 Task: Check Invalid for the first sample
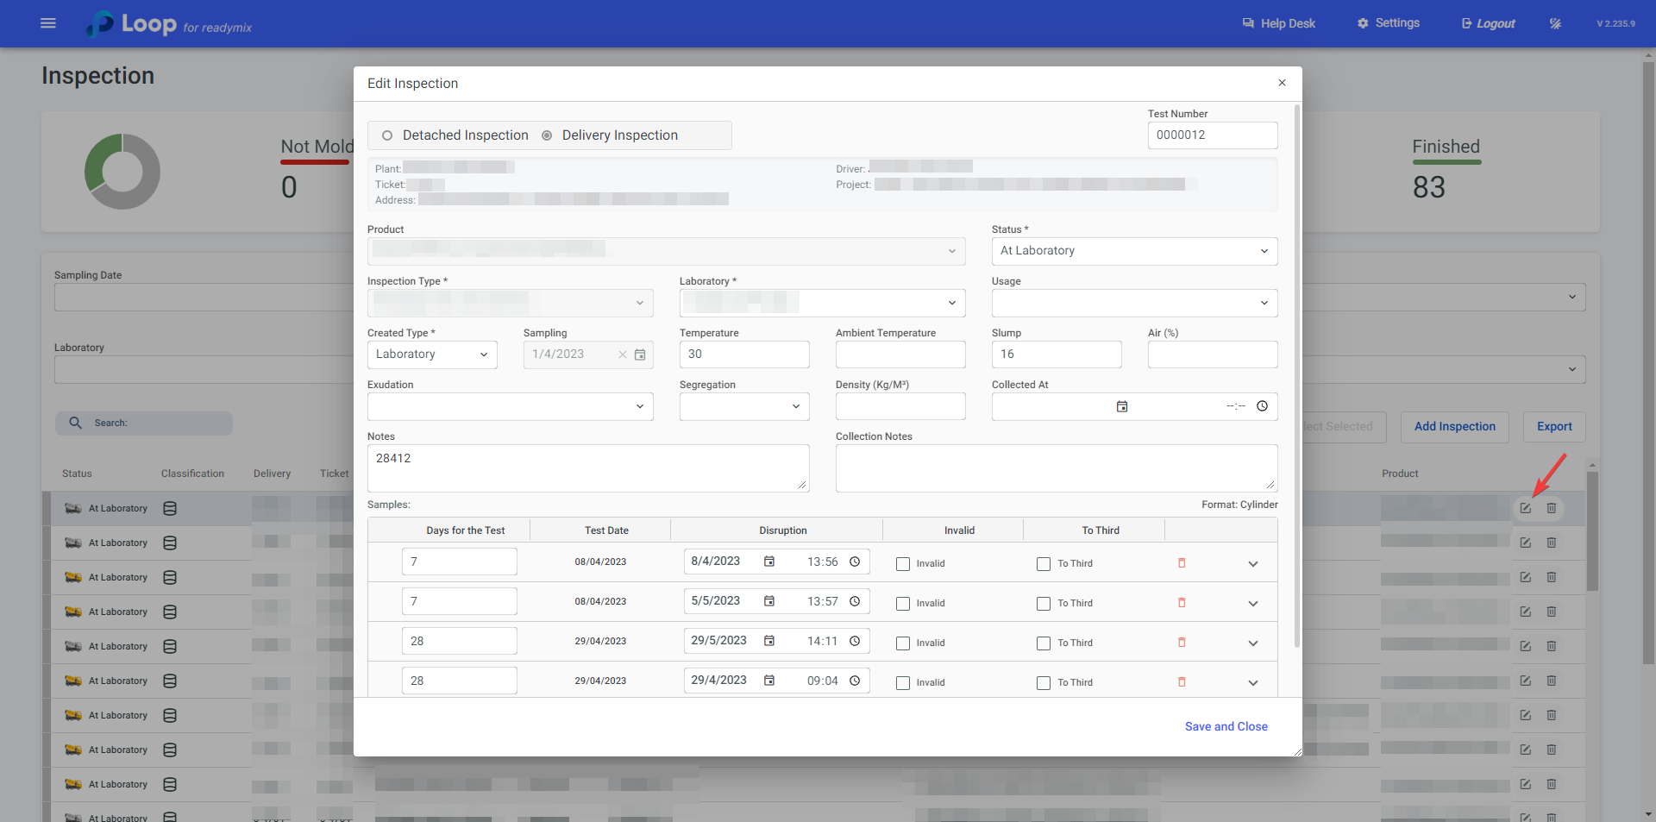(903, 564)
